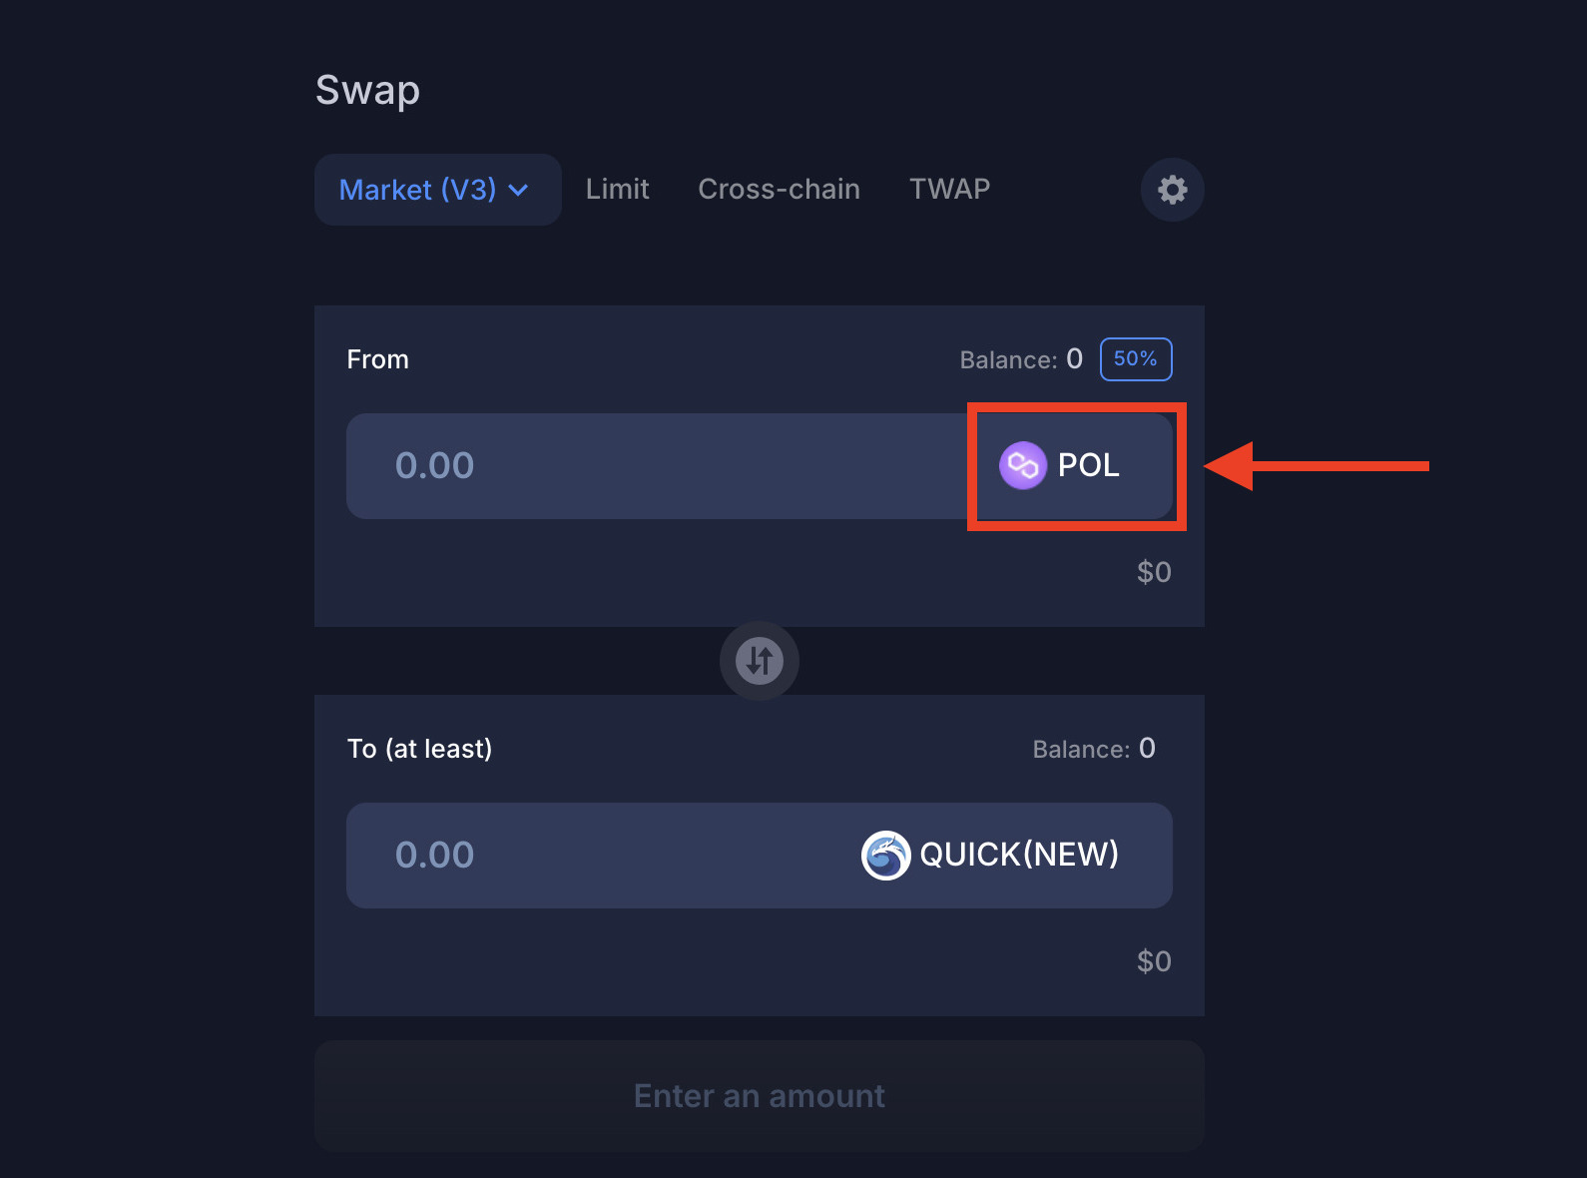The height and width of the screenshot is (1178, 1587).
Task: Click the 50% balance button
Action: tap(1135, 359)
